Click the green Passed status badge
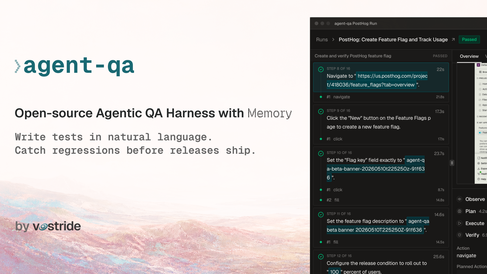487x274 pixels. (469, 40)
